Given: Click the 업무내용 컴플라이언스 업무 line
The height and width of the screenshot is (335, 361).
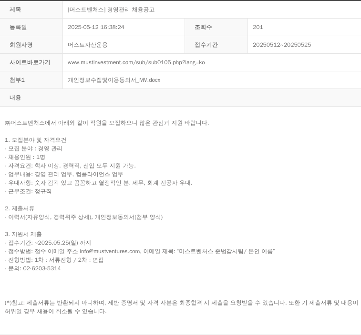Looking at the screenshot, I should coord(64,174).
